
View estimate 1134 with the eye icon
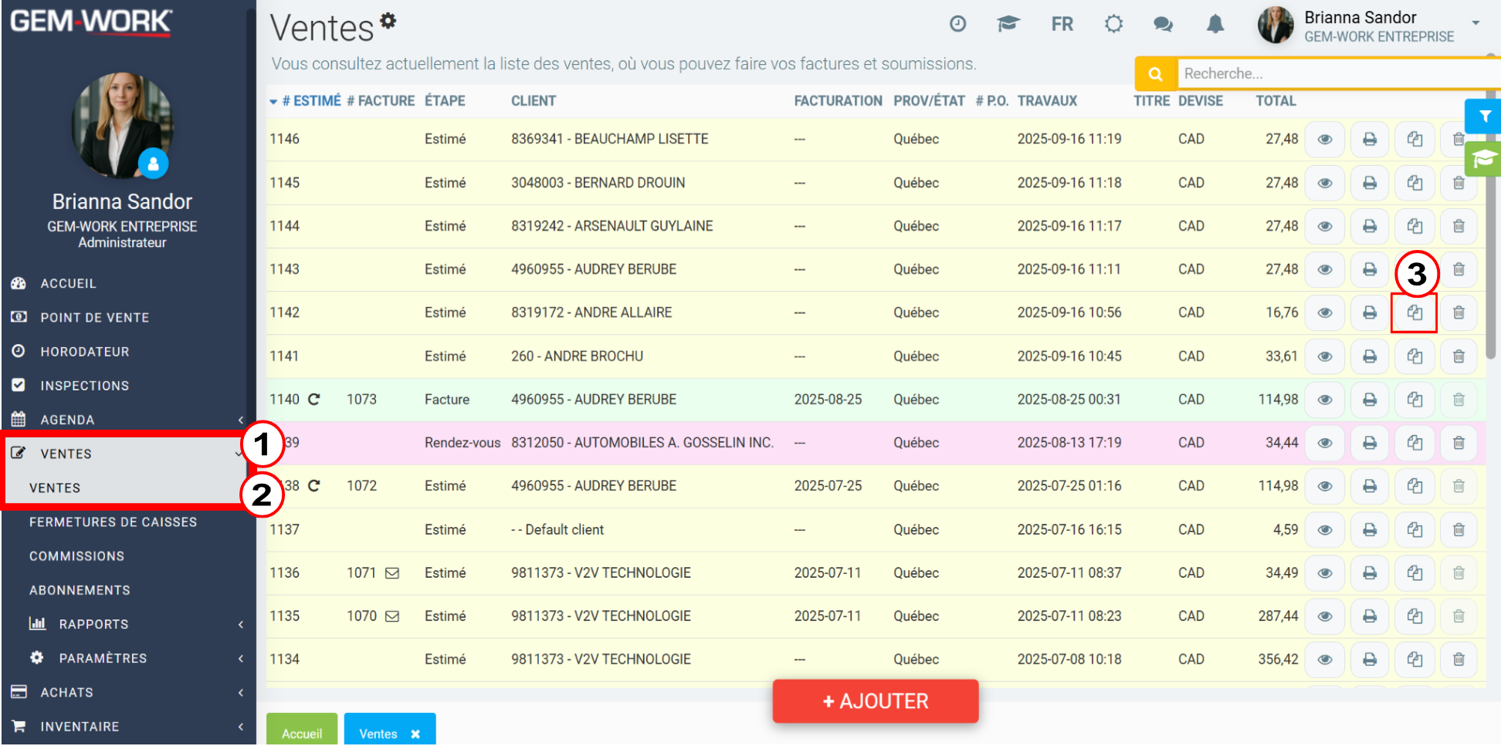(1325, 660)
